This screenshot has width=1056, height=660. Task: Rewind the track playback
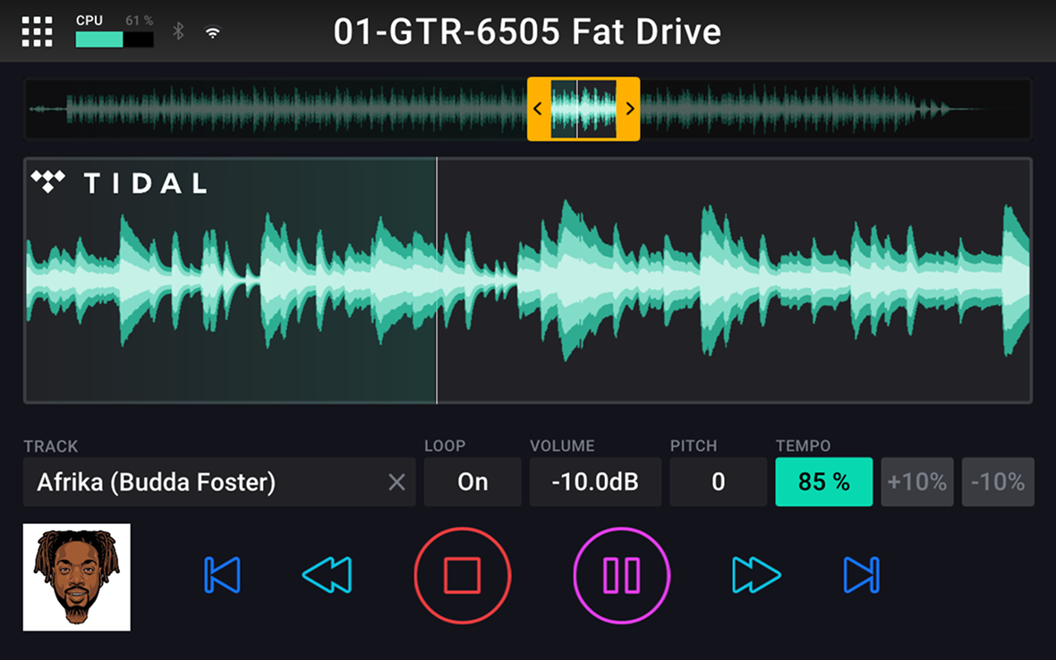click(x=328, y=575)
